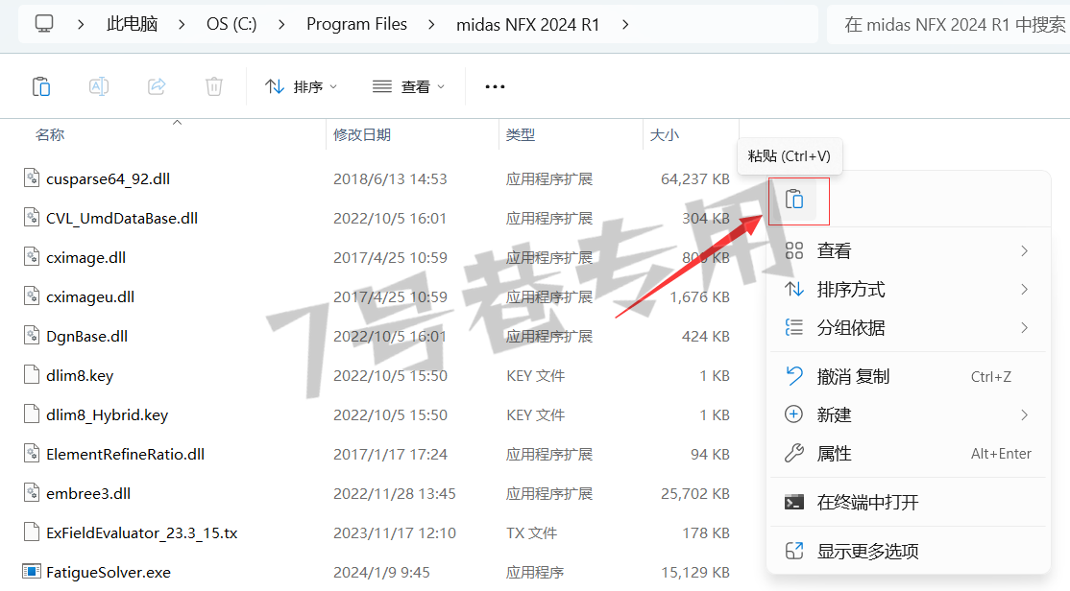
Task: Open the three-dots more options menu
Action: pyautogui.click(x=495, y=86)
